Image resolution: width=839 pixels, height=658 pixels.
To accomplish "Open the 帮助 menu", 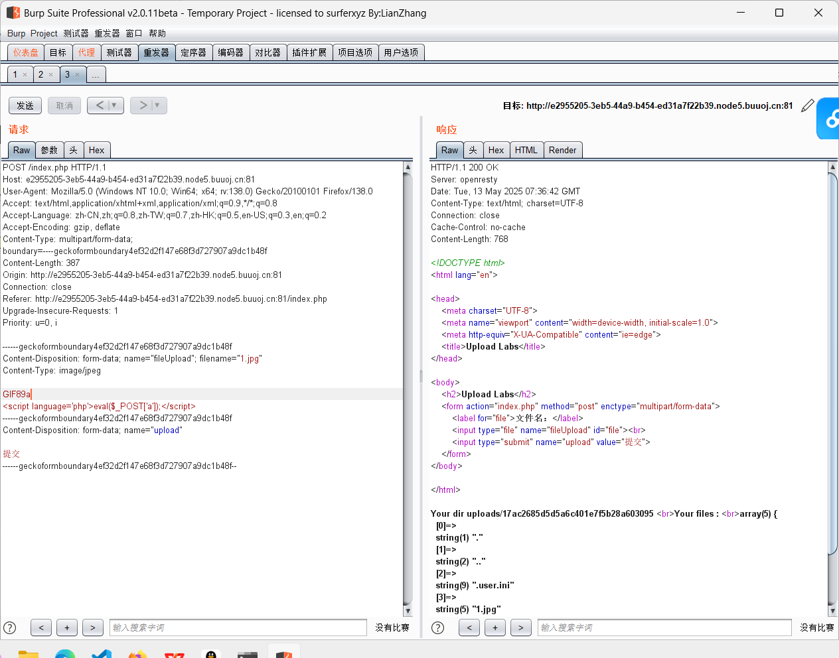I will point(157,33).
